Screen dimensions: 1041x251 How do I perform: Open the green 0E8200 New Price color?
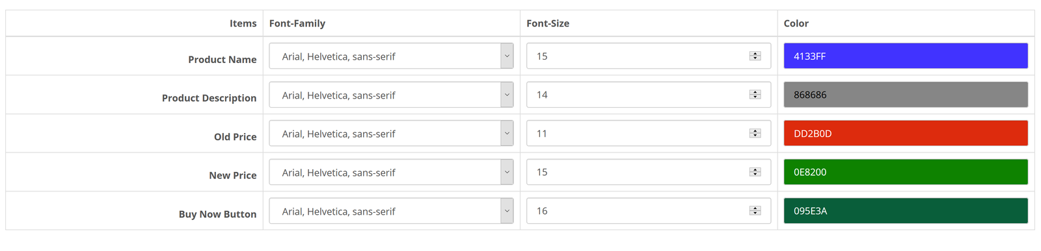[906, 172]
